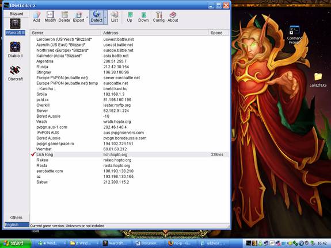Image resolution: width=331 pixels, height=248 pixels.
Task: Click the Add server toolbar icon
Action: click(x=36, y=17)
